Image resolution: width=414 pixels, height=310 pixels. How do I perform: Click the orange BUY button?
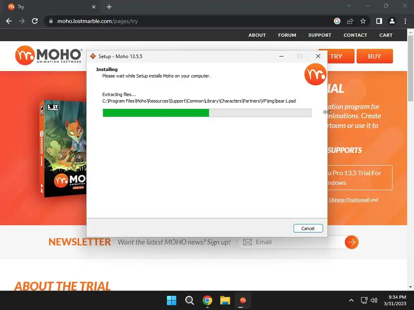(374, 56)
